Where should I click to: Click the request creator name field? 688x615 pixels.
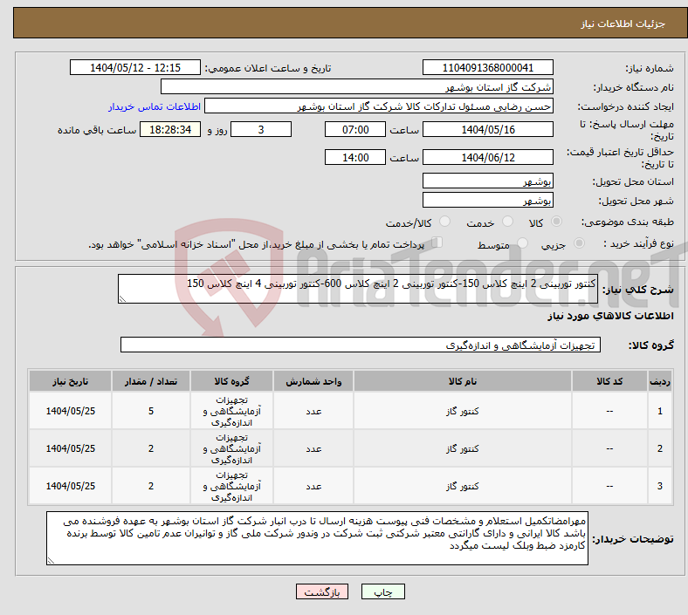379,106
